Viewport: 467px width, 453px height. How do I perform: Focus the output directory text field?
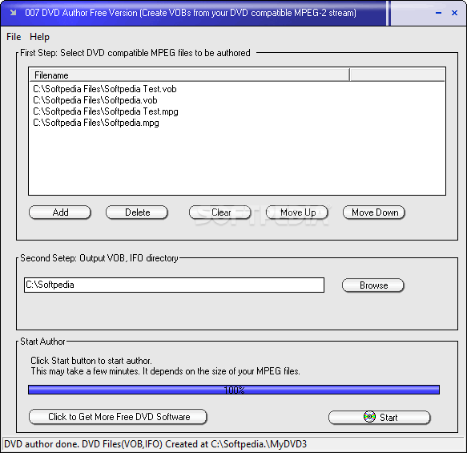(175, 285)
